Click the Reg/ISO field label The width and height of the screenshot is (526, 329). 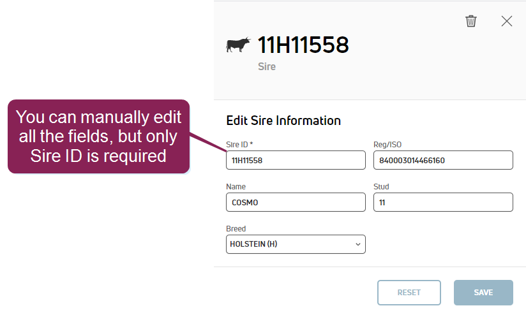387,145
